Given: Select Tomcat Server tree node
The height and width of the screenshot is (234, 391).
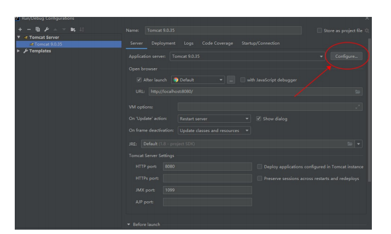Looking at the screenshot, I should click(x=44, y=37).
